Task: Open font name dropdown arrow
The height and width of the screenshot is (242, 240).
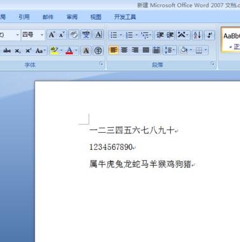Action: point(18,35)
